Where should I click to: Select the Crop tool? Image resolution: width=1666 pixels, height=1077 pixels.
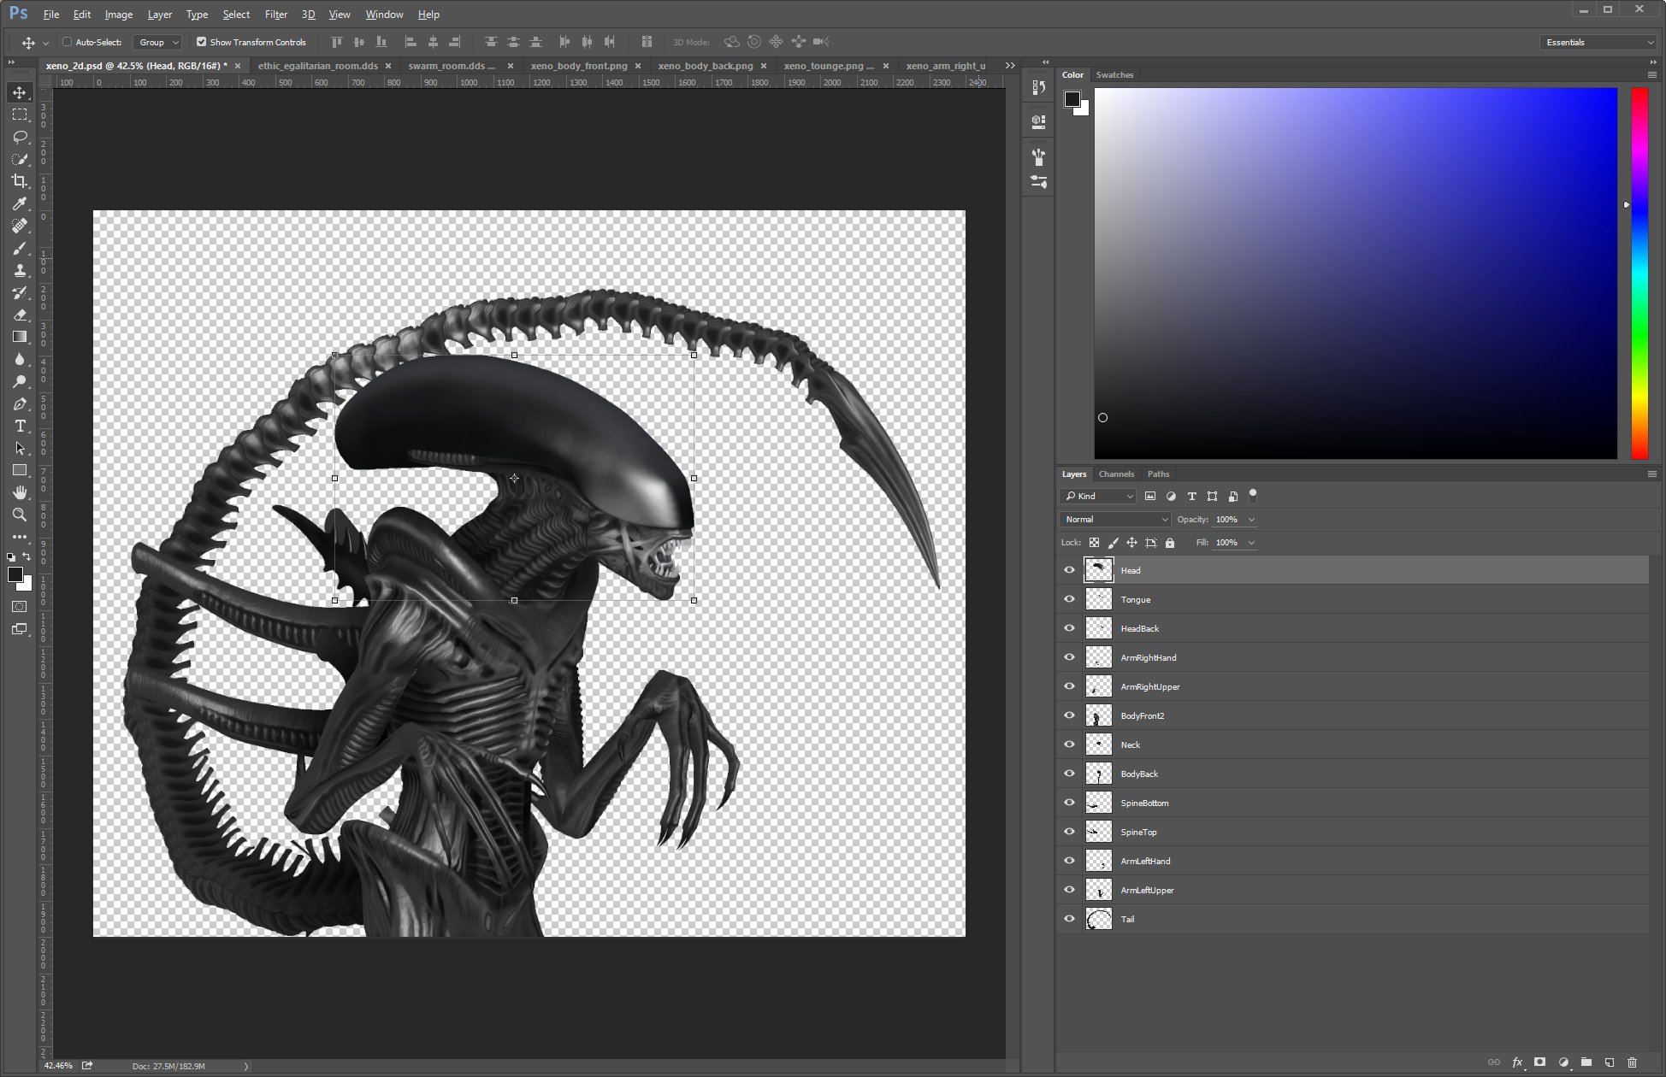click(x=20, y=181)
